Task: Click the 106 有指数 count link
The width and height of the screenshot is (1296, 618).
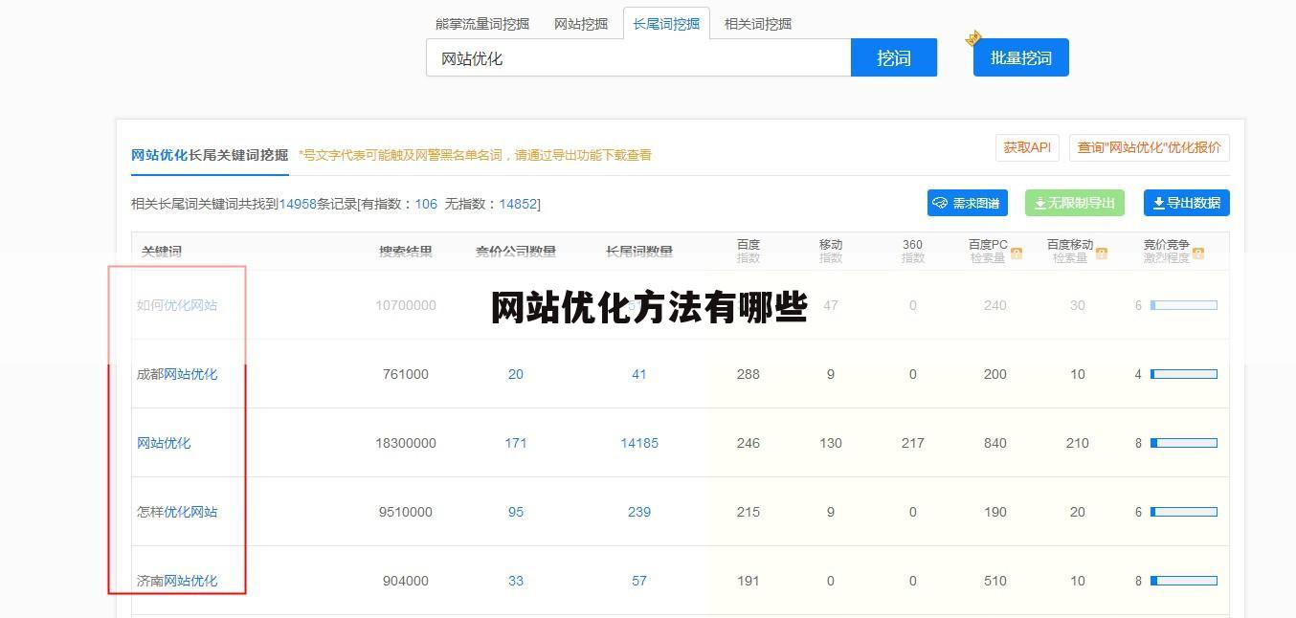Action: click(425, 203)
